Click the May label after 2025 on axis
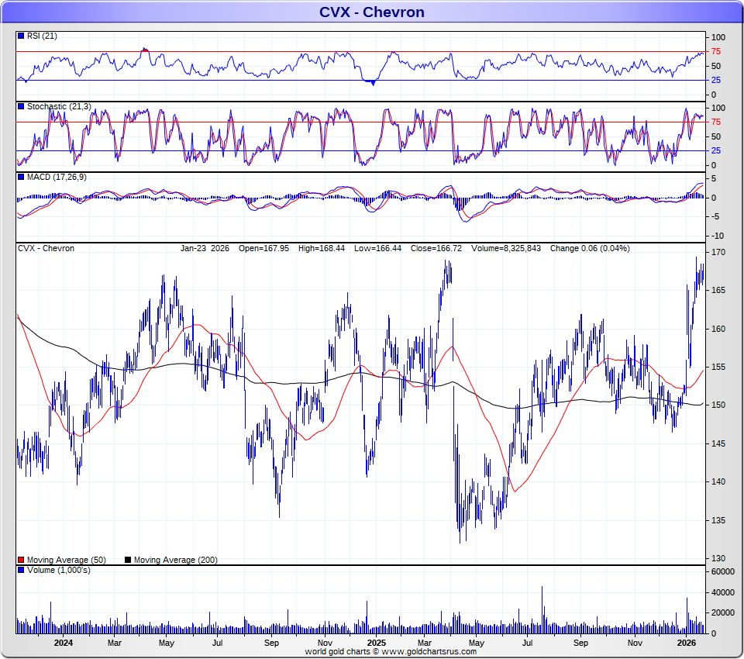 coord(477,643)
